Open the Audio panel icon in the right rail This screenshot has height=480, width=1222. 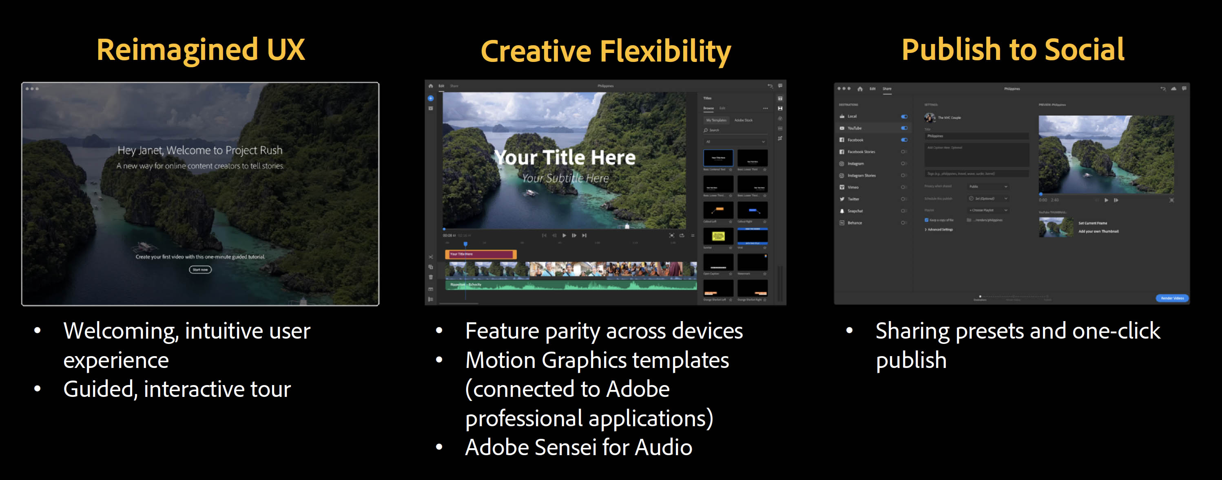[780, 128]
